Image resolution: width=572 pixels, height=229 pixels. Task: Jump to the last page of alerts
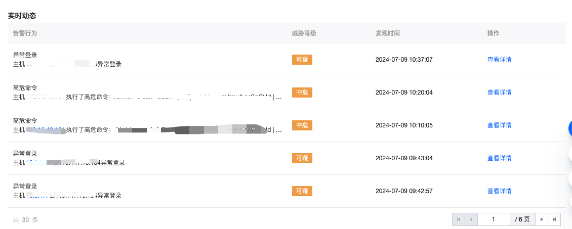click(555, 219)
